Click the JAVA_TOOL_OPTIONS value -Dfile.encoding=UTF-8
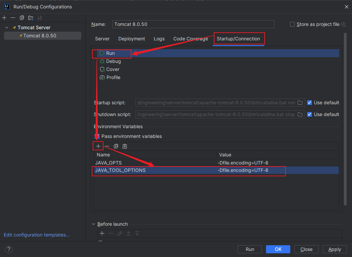352x257 pixels. (x=243, y=170)
